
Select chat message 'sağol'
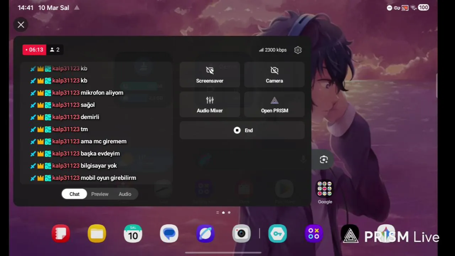(88, 105)
